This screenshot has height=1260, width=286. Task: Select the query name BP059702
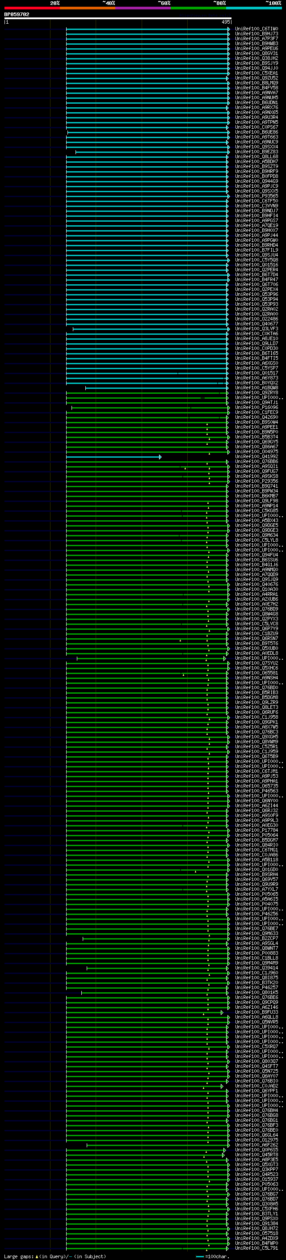(17, 15)
